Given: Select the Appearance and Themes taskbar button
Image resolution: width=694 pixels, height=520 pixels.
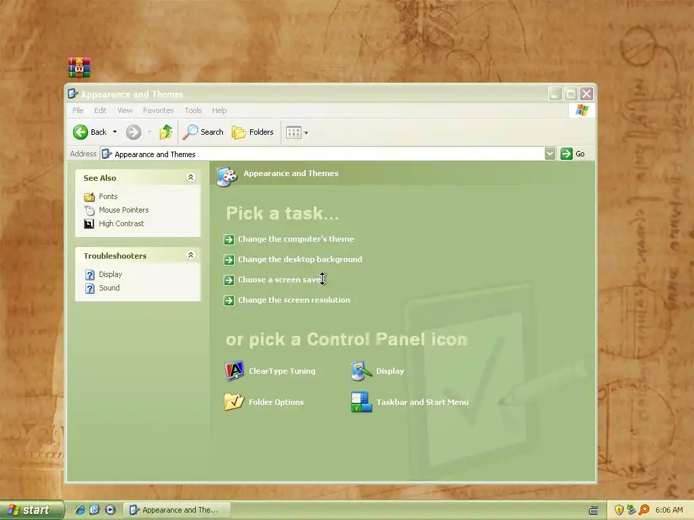Looking at the screenshot, I should [x=177, y=510].
